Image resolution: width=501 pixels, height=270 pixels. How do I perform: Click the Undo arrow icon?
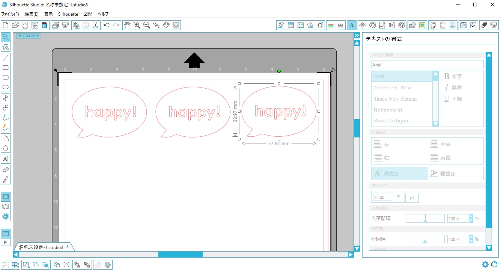pyautogui.click(x=107, y=25)
